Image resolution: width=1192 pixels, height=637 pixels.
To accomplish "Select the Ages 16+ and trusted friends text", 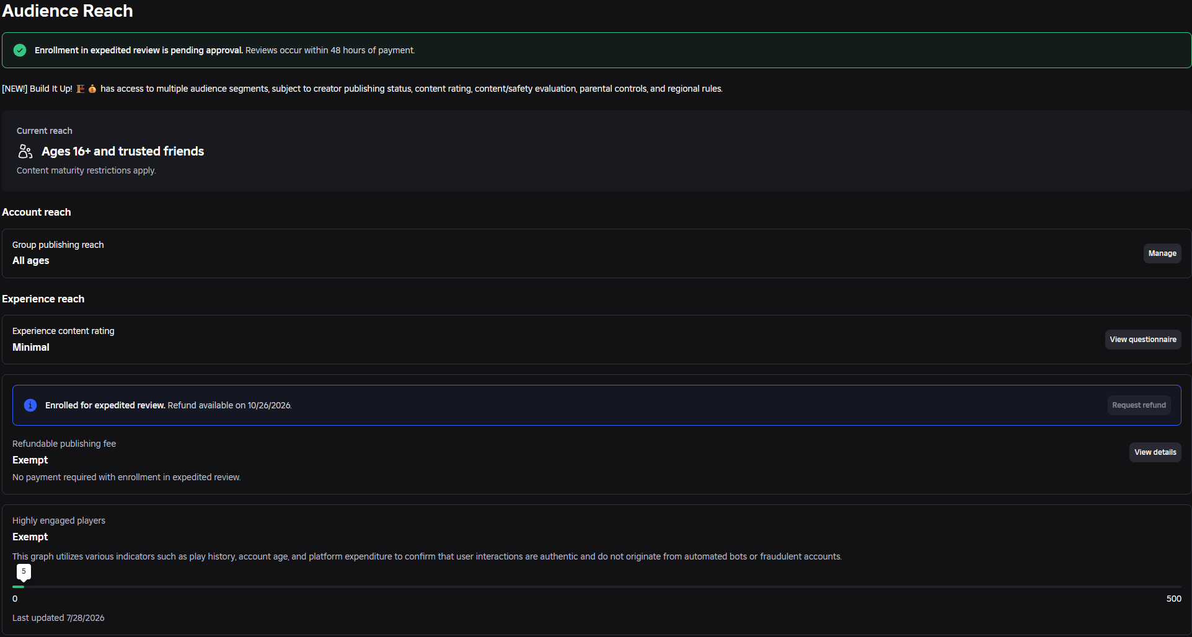I will click(123, 151).
